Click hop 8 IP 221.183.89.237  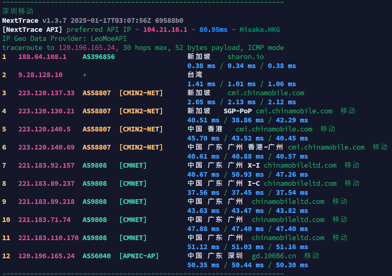pyautogui.click(x=46, y=183)
